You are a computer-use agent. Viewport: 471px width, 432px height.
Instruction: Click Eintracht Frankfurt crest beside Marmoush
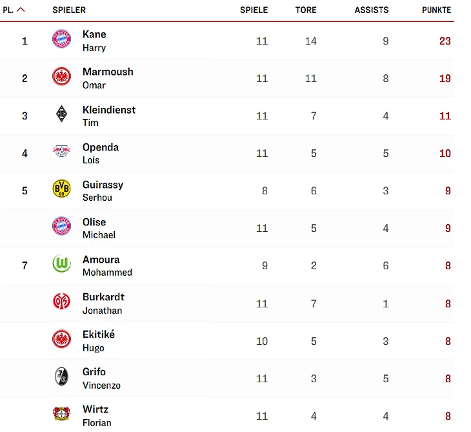(61, 76)
